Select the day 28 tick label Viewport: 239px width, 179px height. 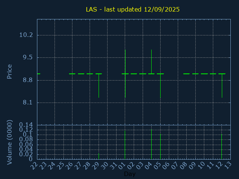(87, 166)
